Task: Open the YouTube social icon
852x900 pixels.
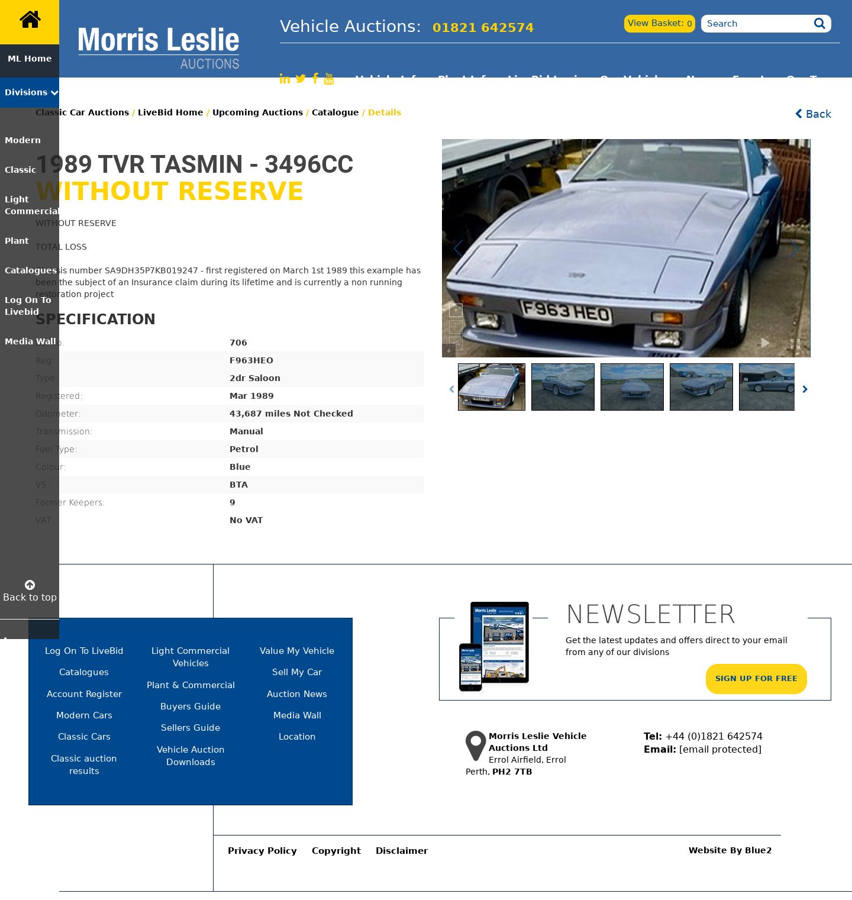Action: click(x=329, y=79)
